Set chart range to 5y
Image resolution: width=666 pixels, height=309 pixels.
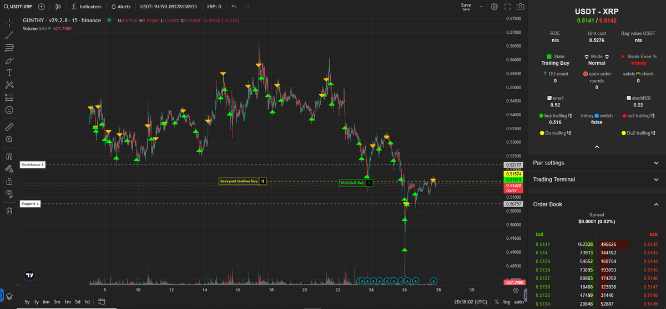(27, 302)
